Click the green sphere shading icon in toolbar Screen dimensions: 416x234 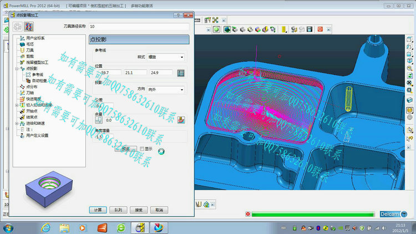coord(216,29)
